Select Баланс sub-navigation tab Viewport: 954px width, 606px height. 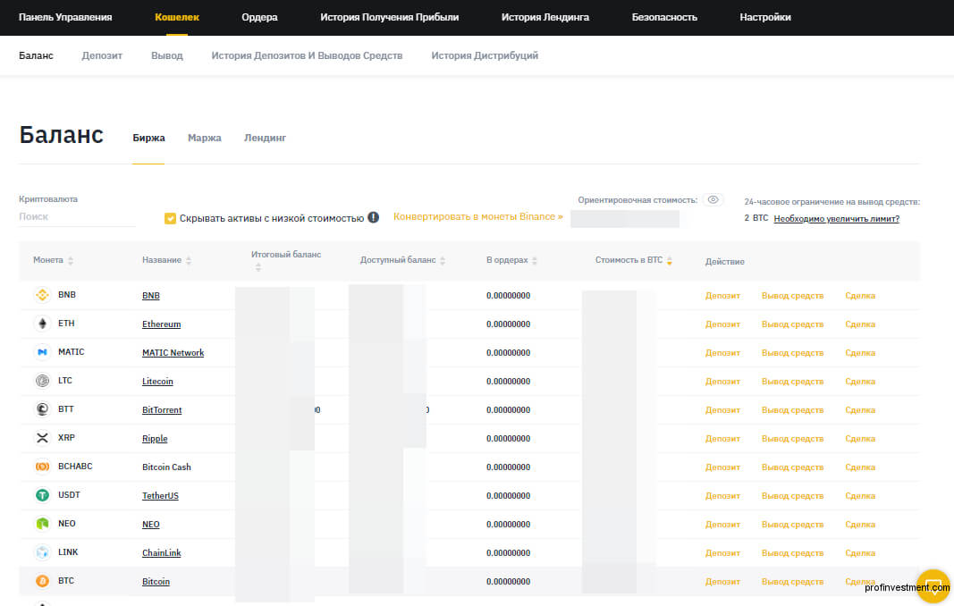[36, 55]
